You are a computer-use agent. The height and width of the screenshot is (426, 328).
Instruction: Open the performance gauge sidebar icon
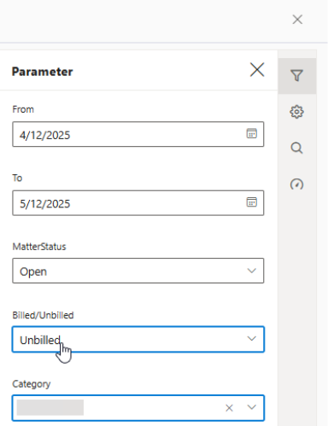click(296, 184)
